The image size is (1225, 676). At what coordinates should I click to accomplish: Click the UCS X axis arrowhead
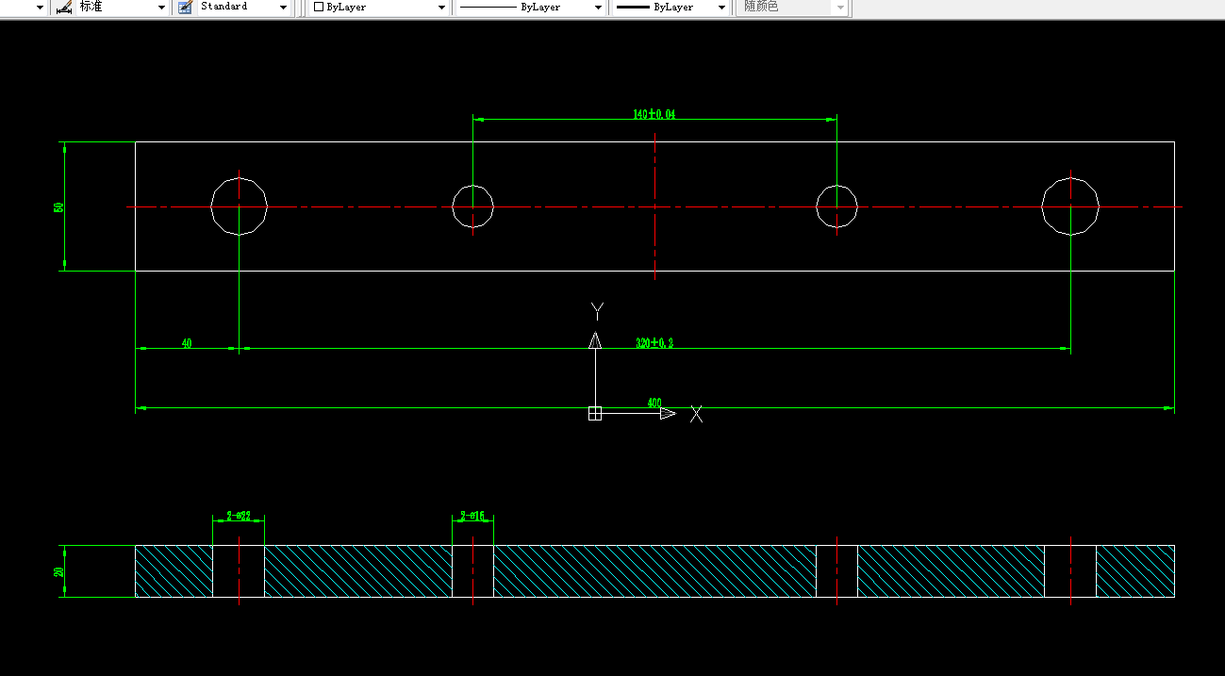[668, 413]
